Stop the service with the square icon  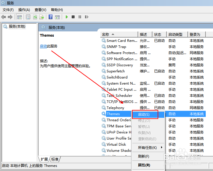pos(73,17)
